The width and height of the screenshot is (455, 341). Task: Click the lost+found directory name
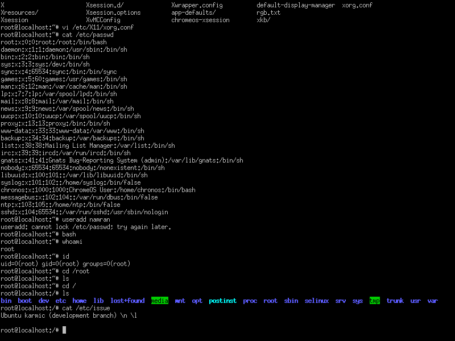point(127,301)
